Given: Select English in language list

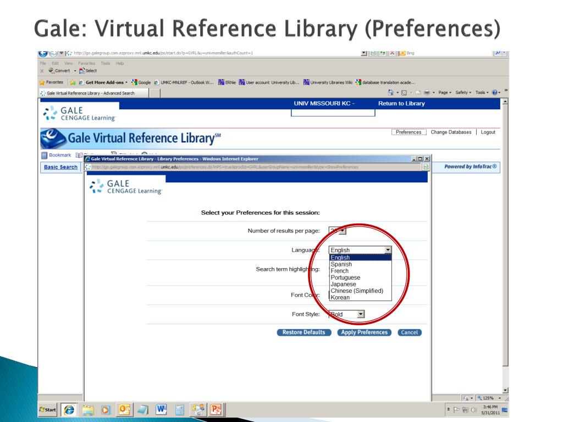Looking at the screenshot, I should coord(360,257).
